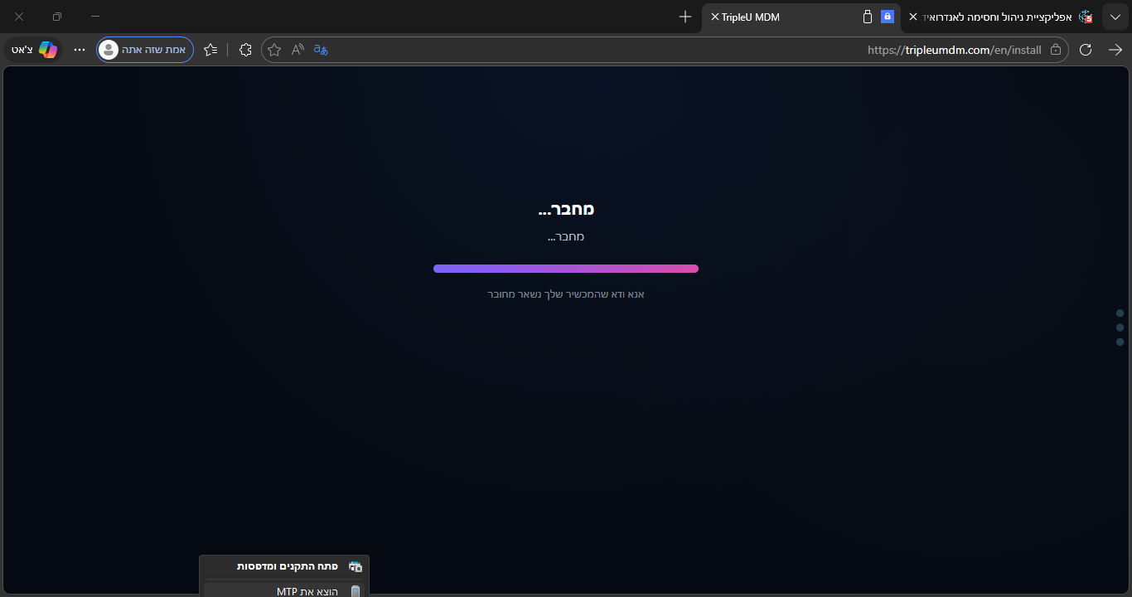Open the browser extensions puzzle icon
This screenshot has width=1132, height=597.
click(x=245, y=50)
